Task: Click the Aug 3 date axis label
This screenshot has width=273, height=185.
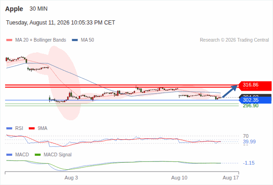Action: click(x=71, y=178)
